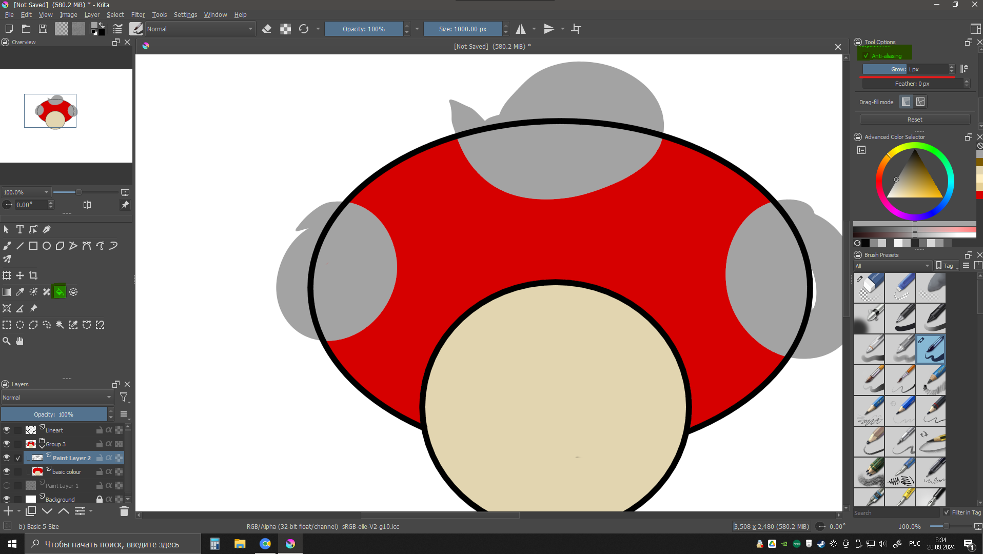Toggle the Anti-aliasing checkbox
Screen dimensions: 983x554
[866, 56]
